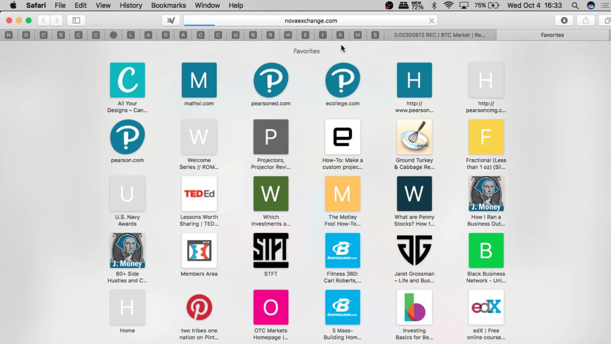Screen dimensions: 611x344
Task: Show the tab overview
Action: (607, 21)
